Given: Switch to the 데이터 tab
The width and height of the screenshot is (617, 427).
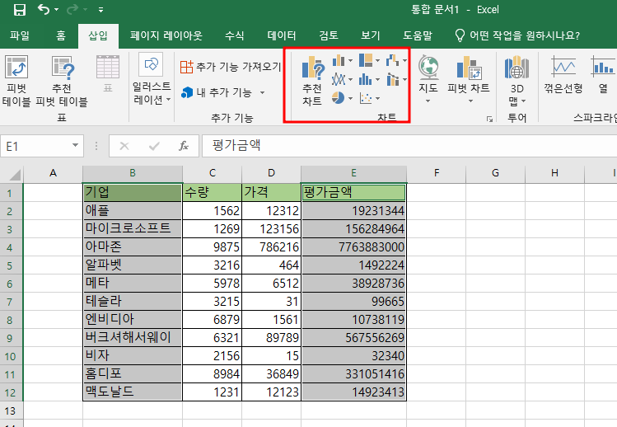Looking at the screenshot, I should (282, 35).
